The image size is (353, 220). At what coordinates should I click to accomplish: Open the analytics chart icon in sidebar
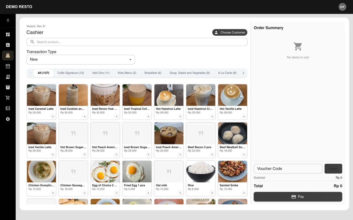[8, 45]
